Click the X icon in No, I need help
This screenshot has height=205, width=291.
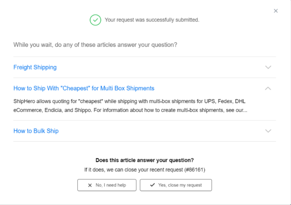(x=90, y=185)
